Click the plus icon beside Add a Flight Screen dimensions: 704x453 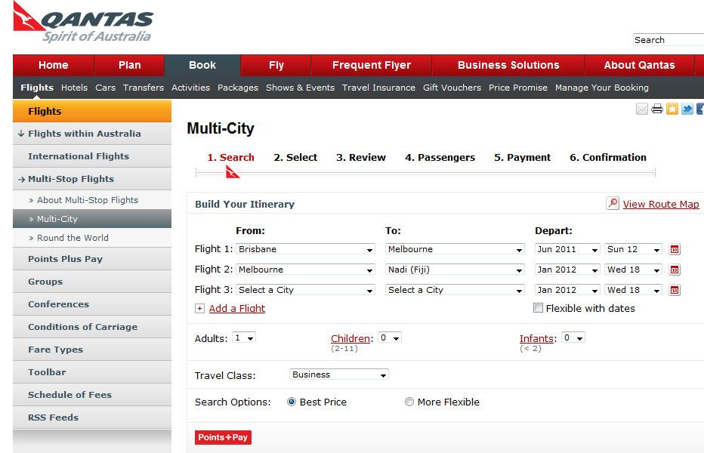pos(200,309)
